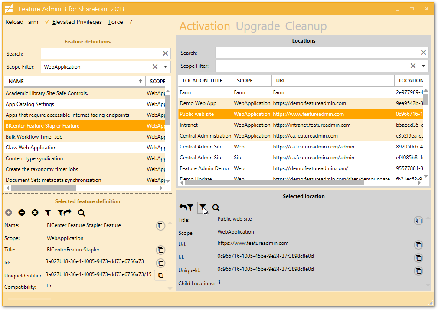Click the circled X uninstall feature icon
The height and width of the screenshot is (310, 438).
point(35,213)
